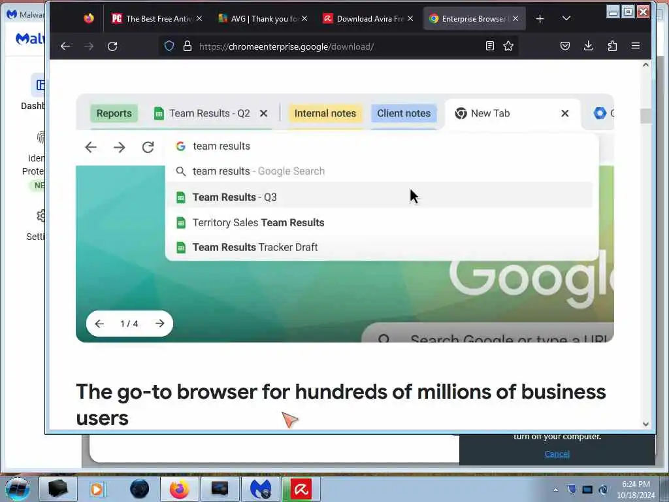Click the Firefox forward arrow button
Viewport: 669px width, 502px height.
(x=89, y=46)
